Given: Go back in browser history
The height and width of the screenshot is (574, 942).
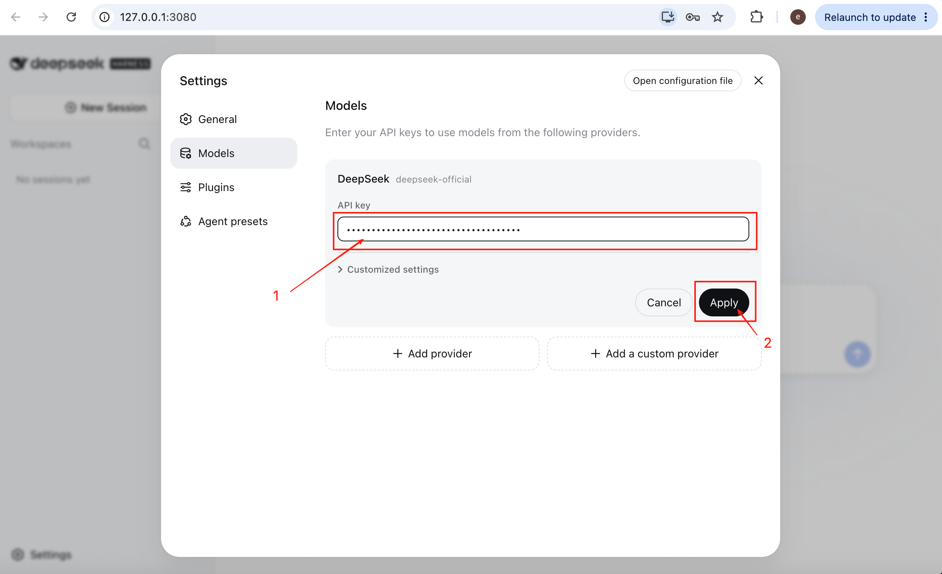Looking at the screenshot, I should click(x=15, y=17).
